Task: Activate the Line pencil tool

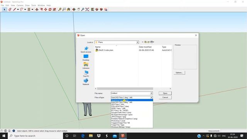Action: (x=15, y=9)
